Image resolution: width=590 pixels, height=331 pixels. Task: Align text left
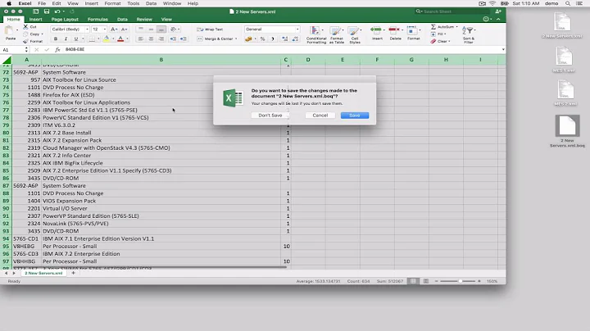click(141, 39)
